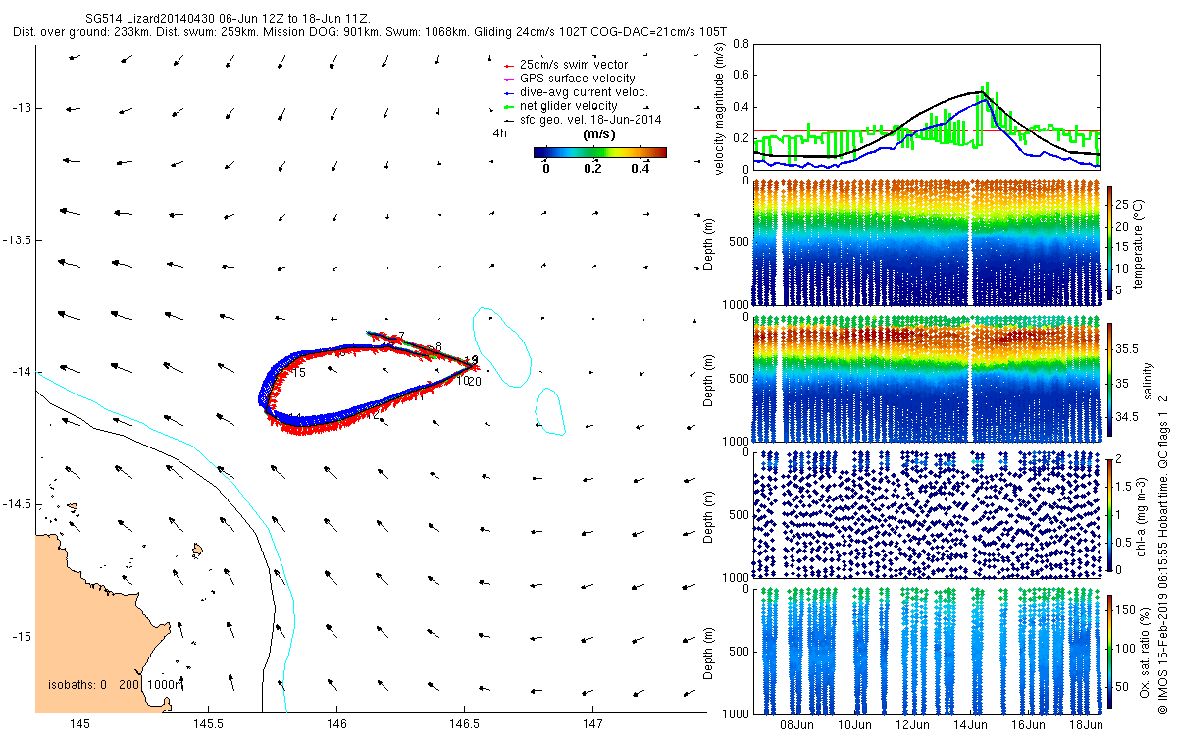Click the salinity colorbar
The height and width of the screenshot is (736, 1177).
1110,381
